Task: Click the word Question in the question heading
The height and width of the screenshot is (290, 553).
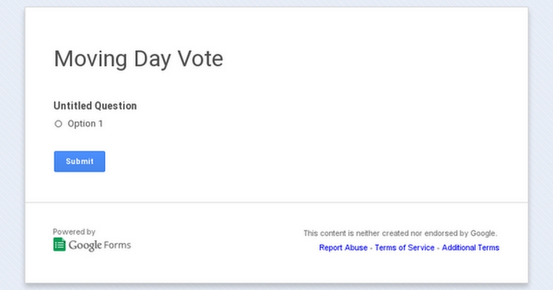Action: [x=116, y=106]
